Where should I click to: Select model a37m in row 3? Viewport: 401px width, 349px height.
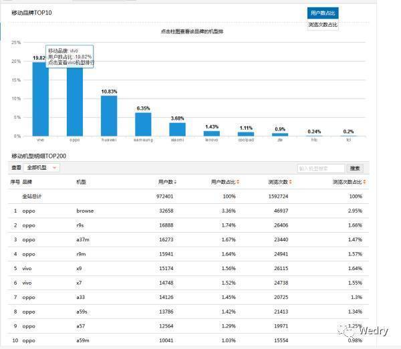click(x=83, y=240)
